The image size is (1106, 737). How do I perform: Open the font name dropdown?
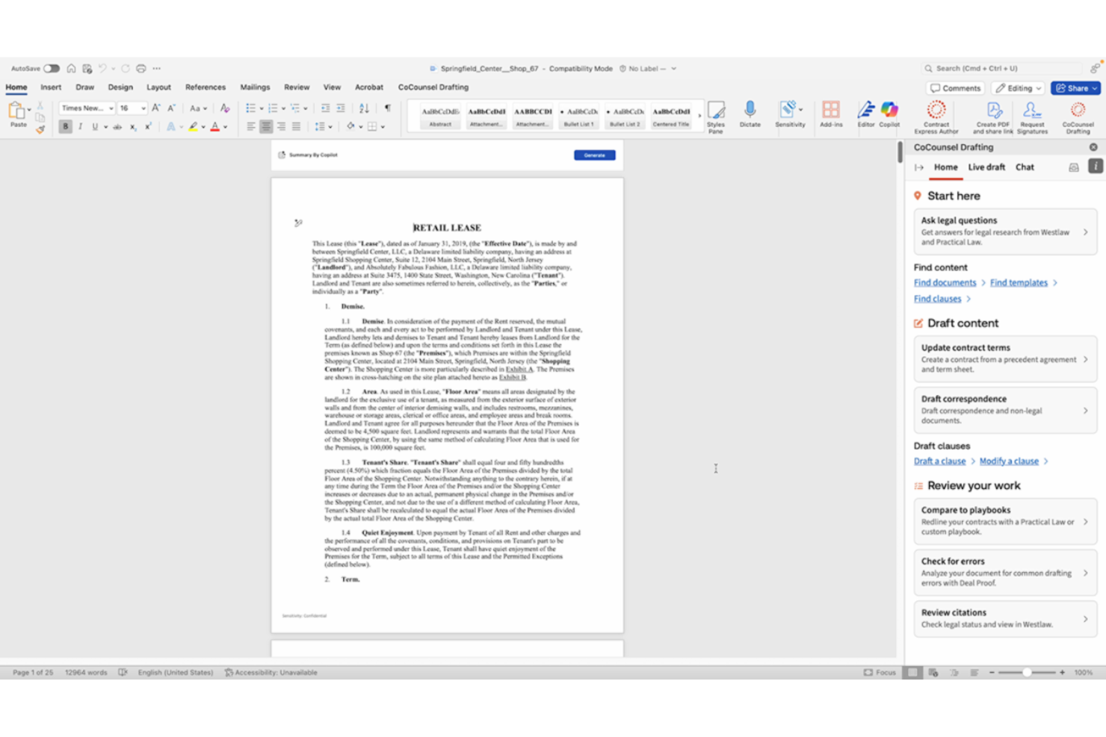111,108
